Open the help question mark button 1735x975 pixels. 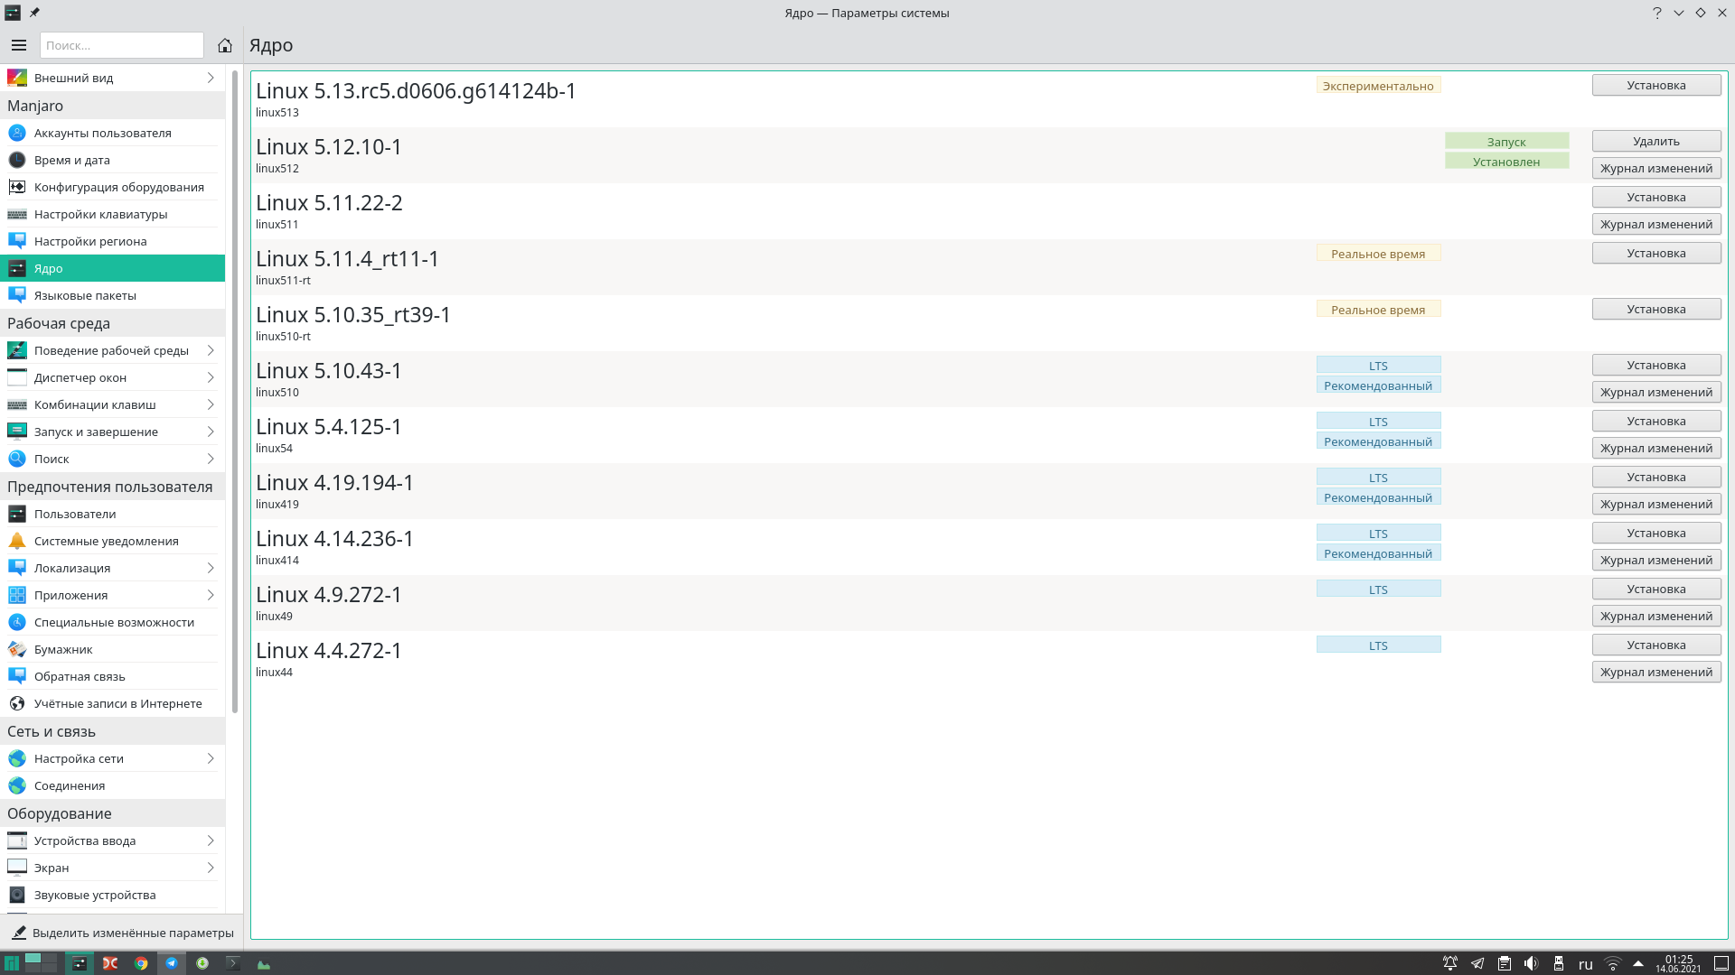[1657, 13]
